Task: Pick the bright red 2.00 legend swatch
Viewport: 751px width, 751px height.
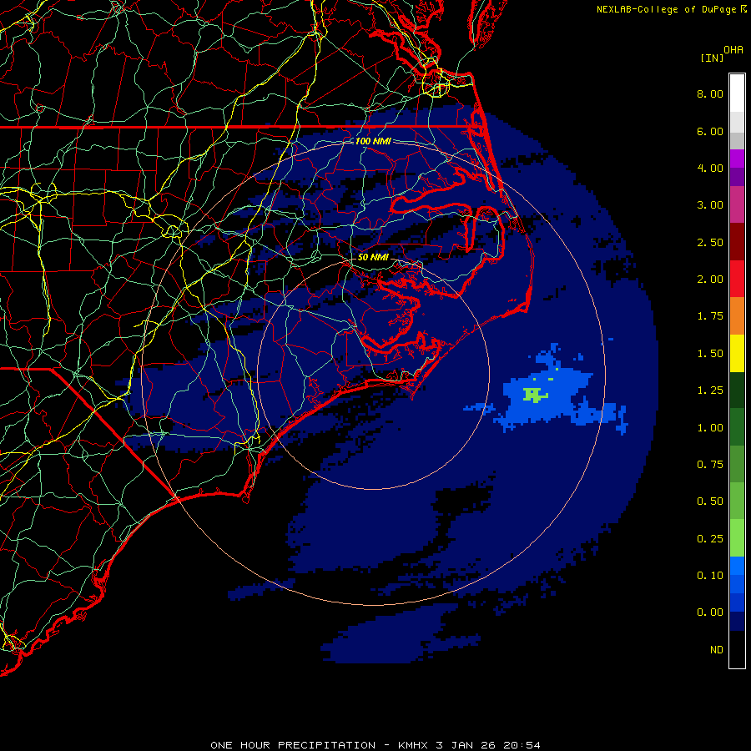Action: pyautogui.click(x=737, y=279)
